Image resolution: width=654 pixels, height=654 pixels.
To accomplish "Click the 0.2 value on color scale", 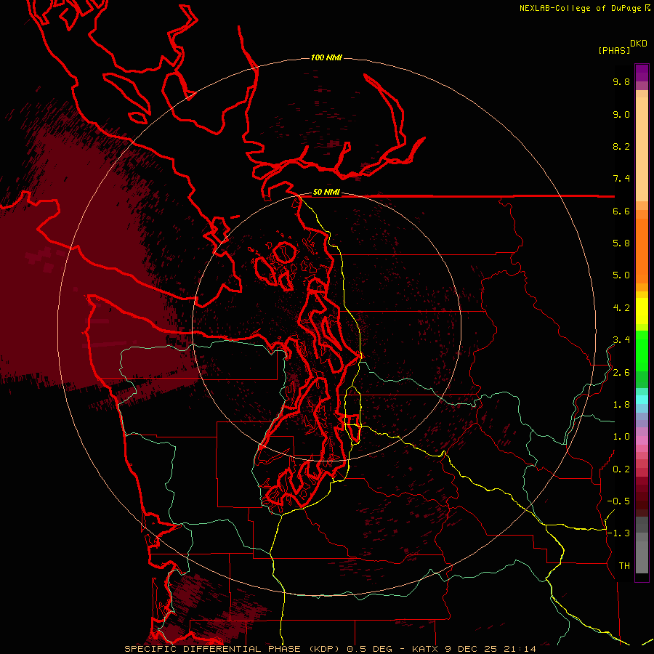I will click(x=621, y=469).
